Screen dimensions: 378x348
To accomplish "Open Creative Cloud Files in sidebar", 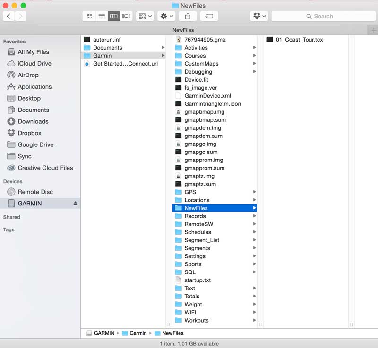I will (40, 168).
